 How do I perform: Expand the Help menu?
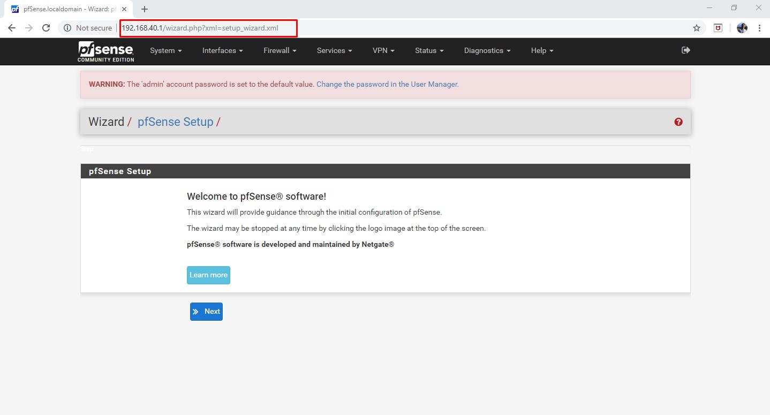tap(542, 50)
